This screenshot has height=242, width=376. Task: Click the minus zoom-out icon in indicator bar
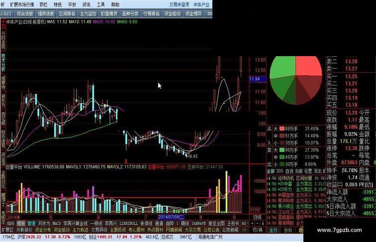(258, 223)
